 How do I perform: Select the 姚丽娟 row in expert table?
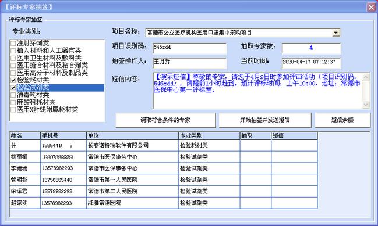(x=164, y=157)
